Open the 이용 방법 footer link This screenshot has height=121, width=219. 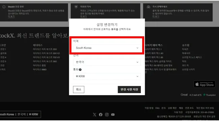[x=149, y=108]
